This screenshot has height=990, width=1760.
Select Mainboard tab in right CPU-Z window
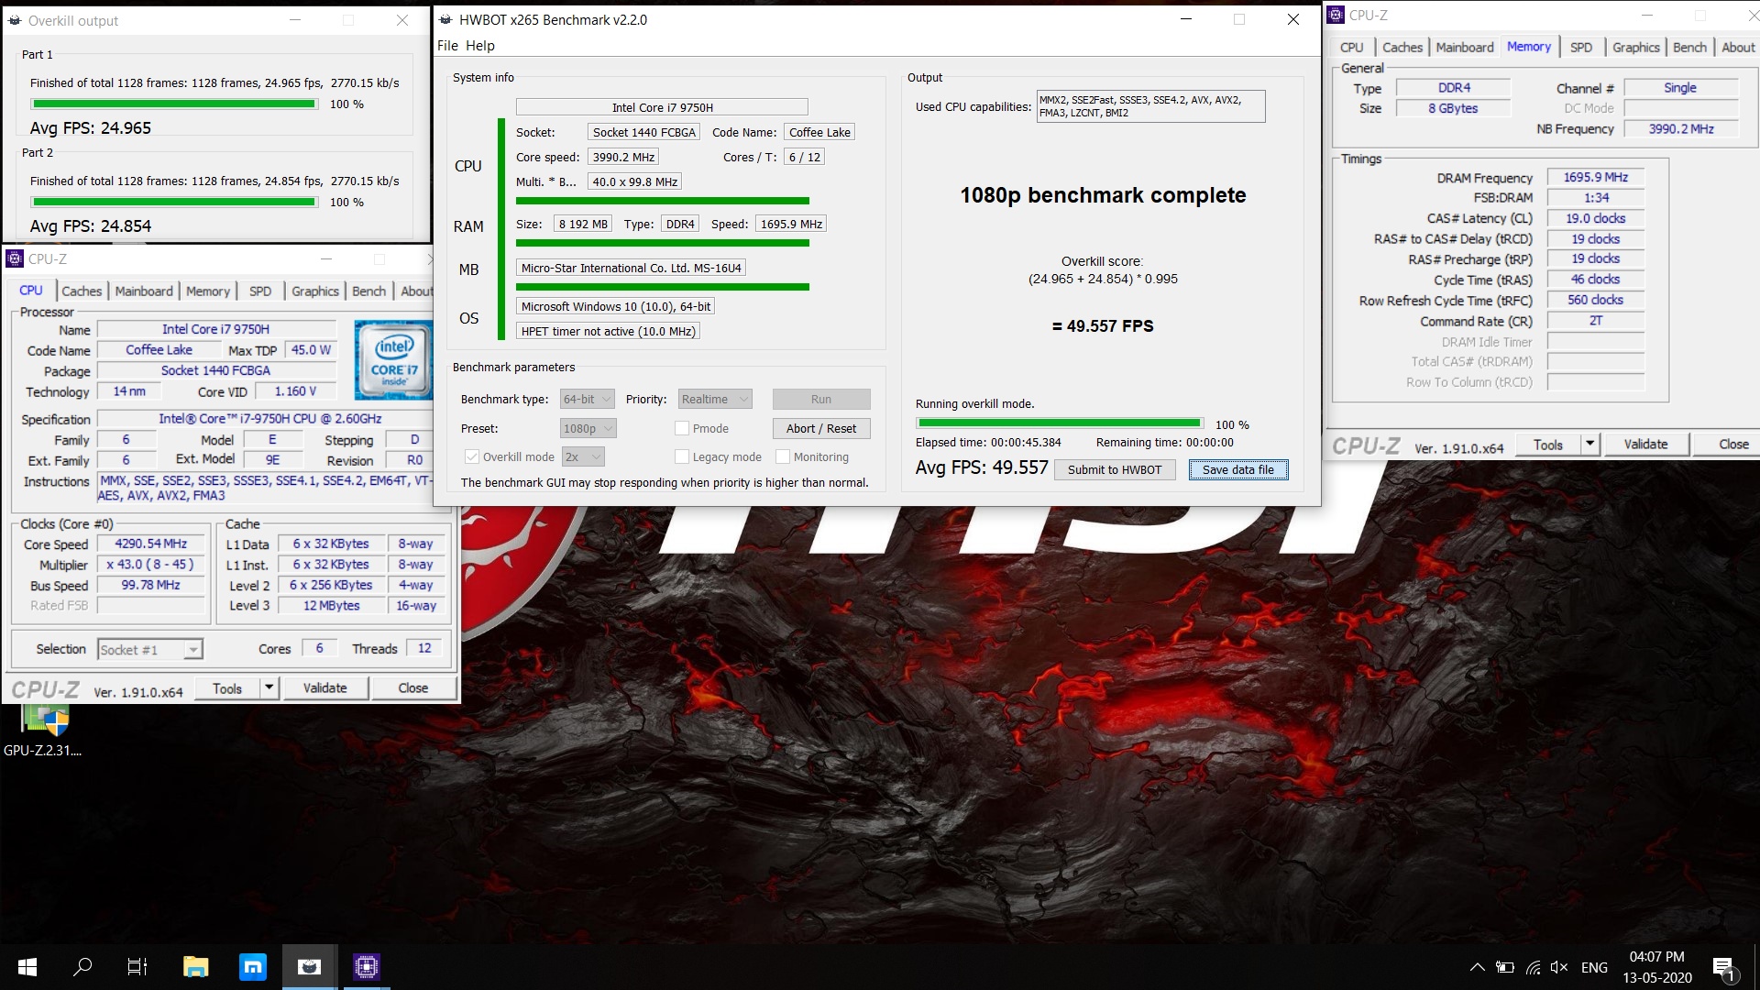pyautogui.click(x=1465, y=47)
